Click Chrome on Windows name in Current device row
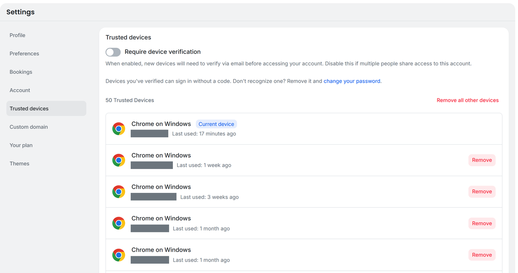The image size is (518, 273). click(161, 124)
